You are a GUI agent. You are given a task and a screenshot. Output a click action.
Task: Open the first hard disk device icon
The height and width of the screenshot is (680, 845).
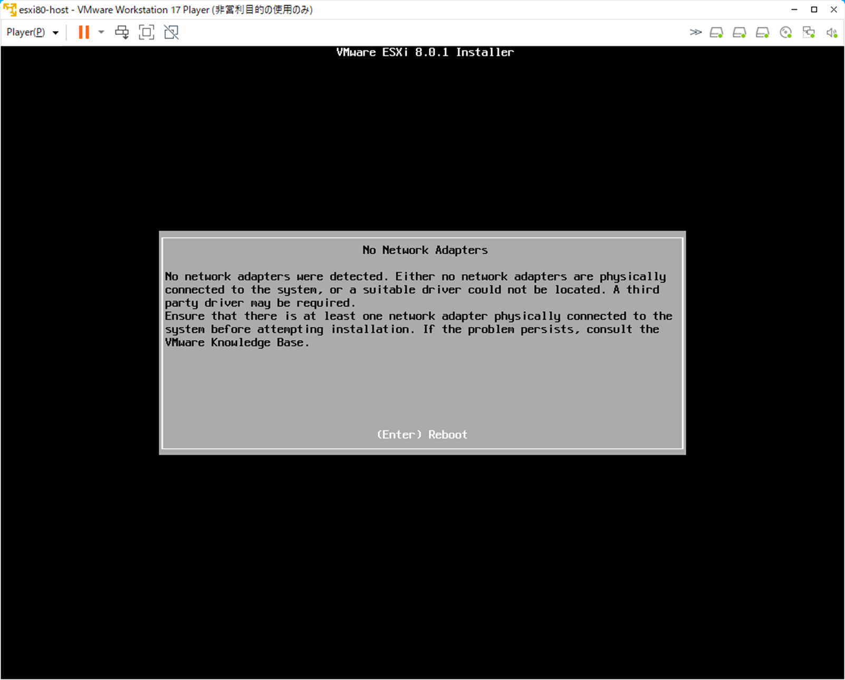716,33
